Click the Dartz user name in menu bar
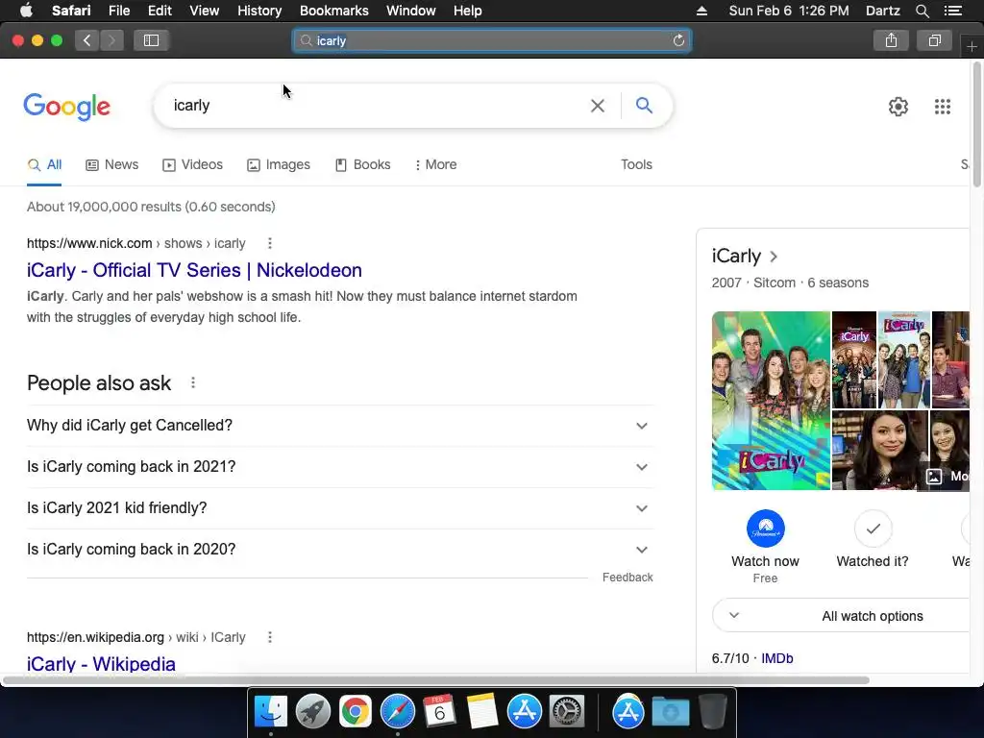984x738 pixels. coord(882,11)
